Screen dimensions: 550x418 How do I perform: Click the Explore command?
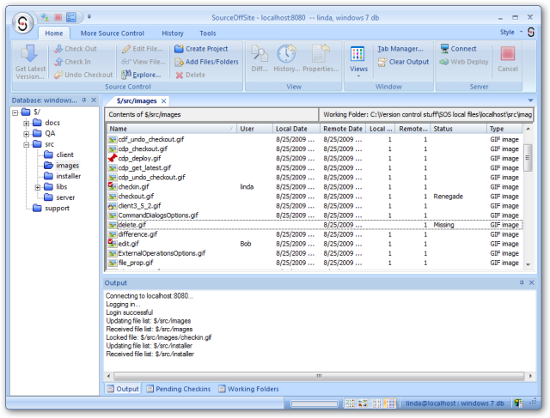click(x=141, y=75)
